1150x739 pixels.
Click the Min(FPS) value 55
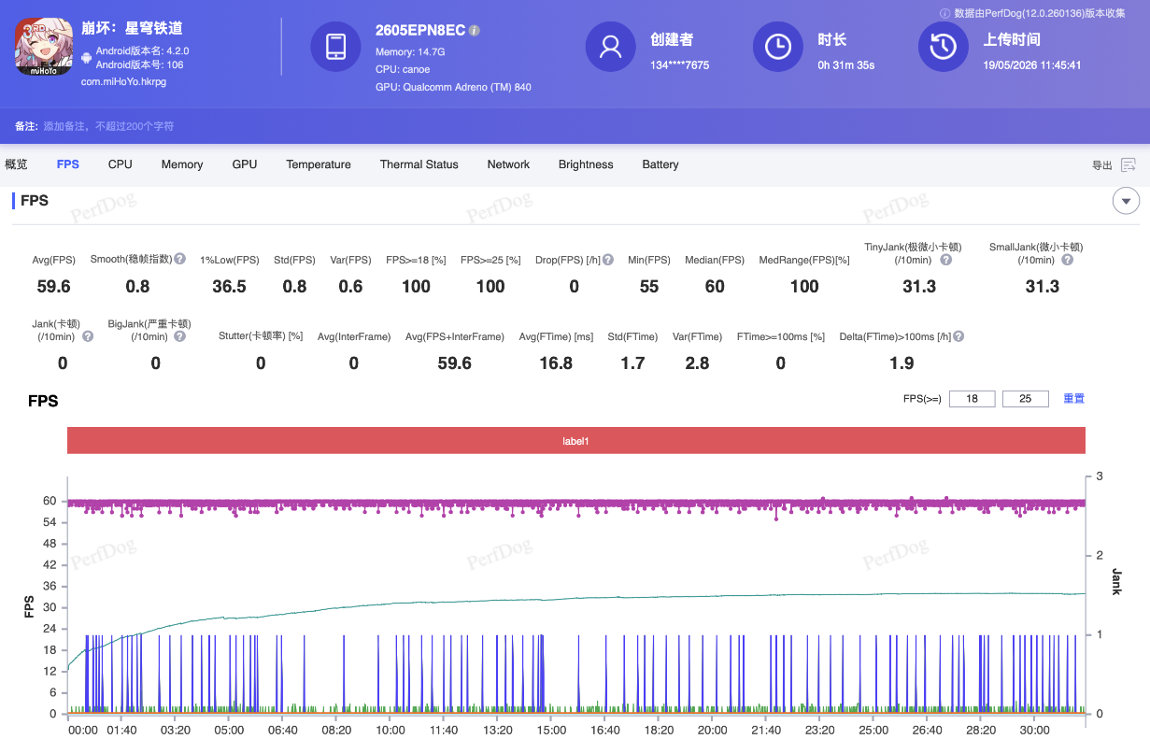tap(649, 287)
